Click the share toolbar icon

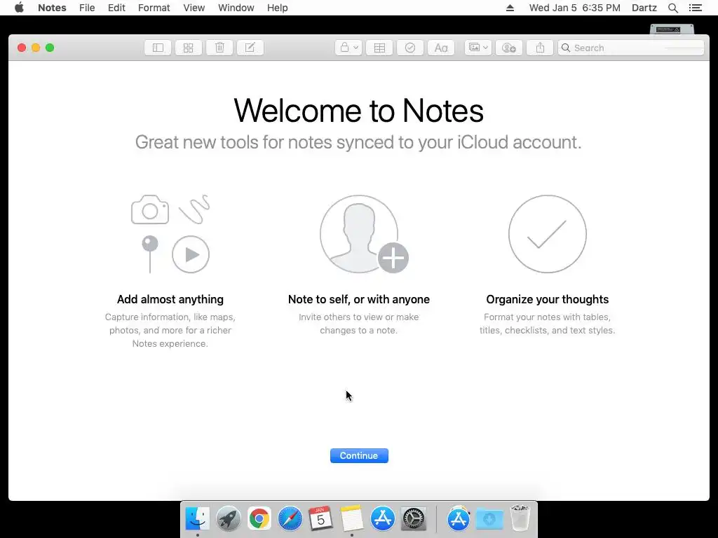540,48
